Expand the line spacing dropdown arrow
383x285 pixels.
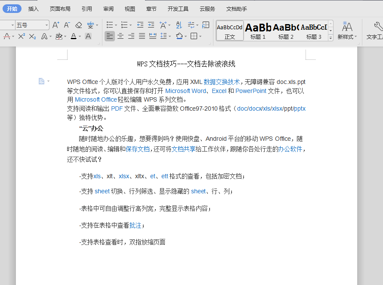(170, 37)
